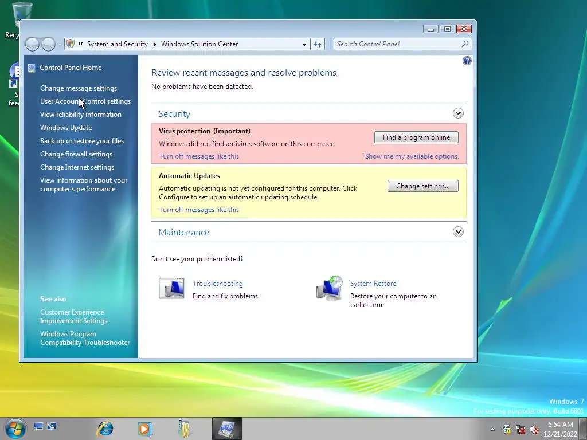587x440 pixels.
Task: Click the System Restore computer clock icon
Action: [330, 289]
